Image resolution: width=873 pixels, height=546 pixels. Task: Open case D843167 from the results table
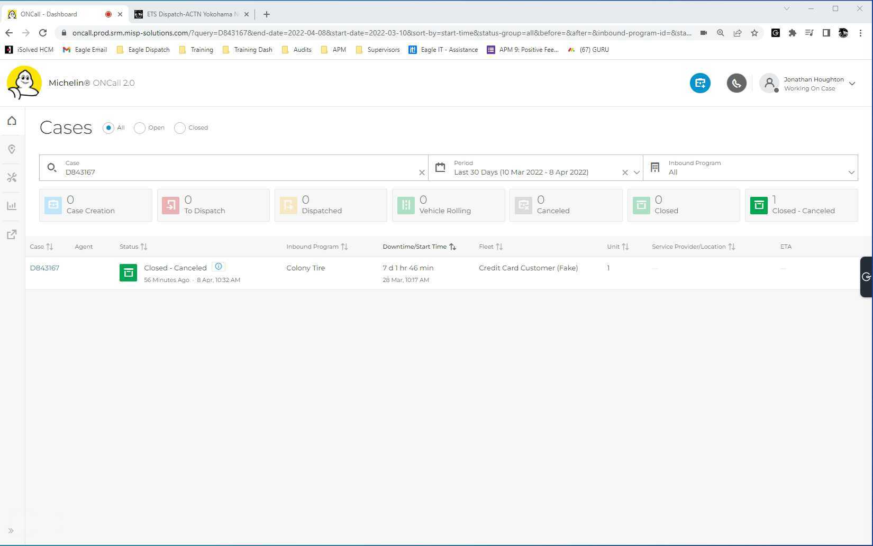44,268
